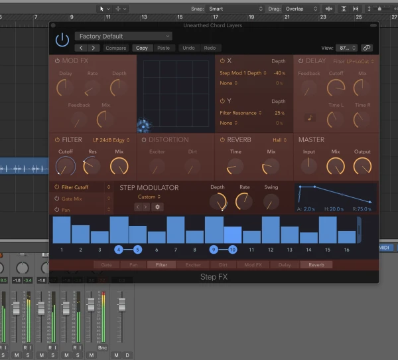Image resolution: width=398 pixels, height=360 pixels.
Task: Select the Filter tab at bottom
Action: click(161, 265)
